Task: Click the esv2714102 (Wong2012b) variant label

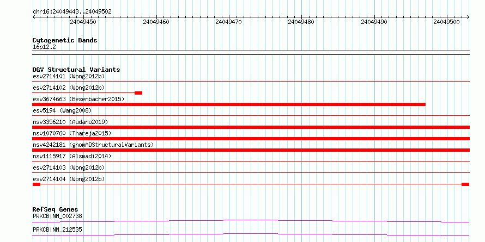Action: coord(69,88)
